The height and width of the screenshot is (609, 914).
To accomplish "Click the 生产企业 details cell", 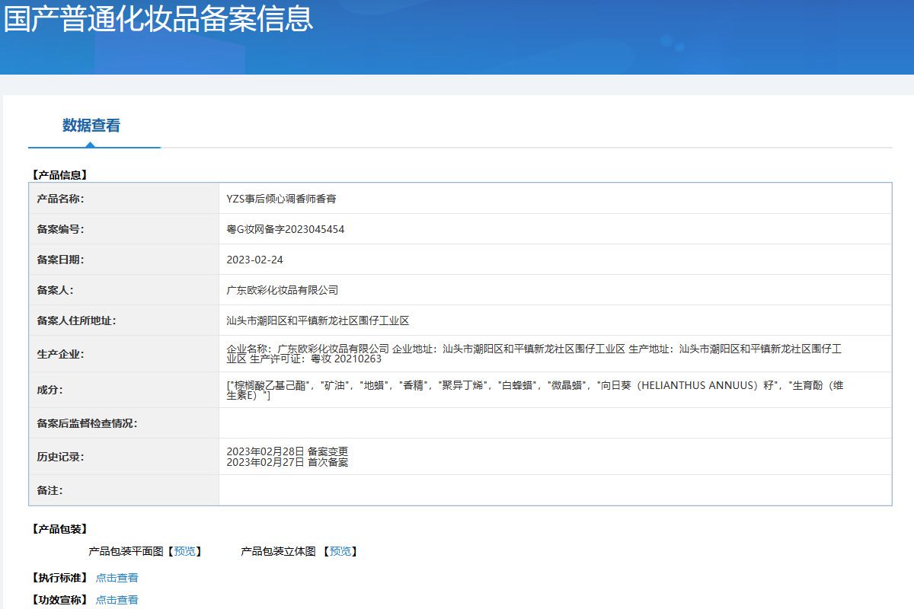I will point(533,353).
